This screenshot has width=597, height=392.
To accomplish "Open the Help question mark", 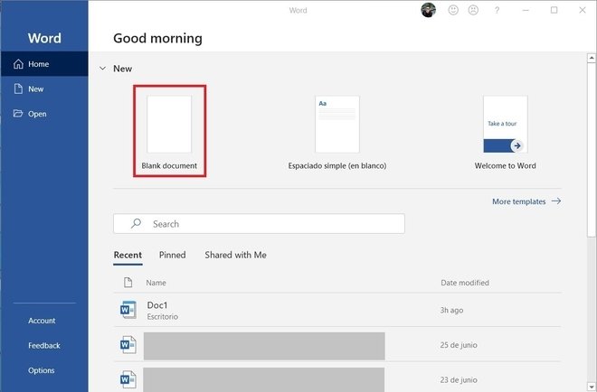I will click(497, 11).
